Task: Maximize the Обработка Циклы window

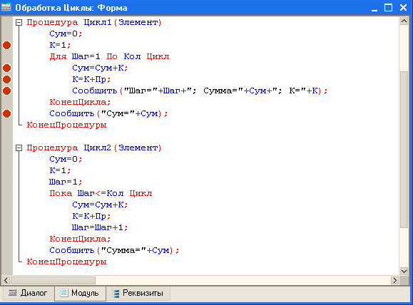Action: (x=388, y=8)
